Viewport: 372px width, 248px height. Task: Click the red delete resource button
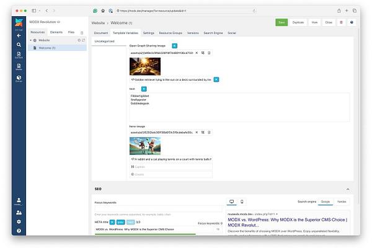pos(342,22)
